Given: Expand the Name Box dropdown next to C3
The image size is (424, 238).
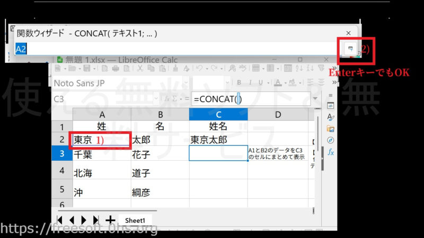Looking at the screenshot, I should click(x=156, y=99).
